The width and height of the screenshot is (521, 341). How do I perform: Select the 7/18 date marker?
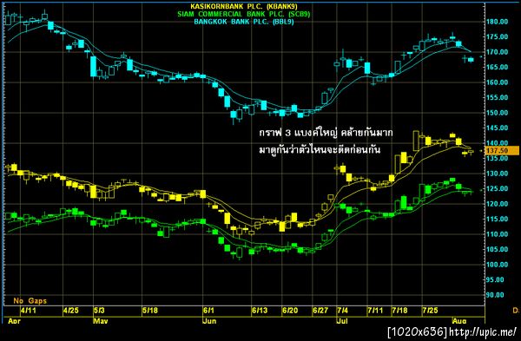[x=399, y=311]
